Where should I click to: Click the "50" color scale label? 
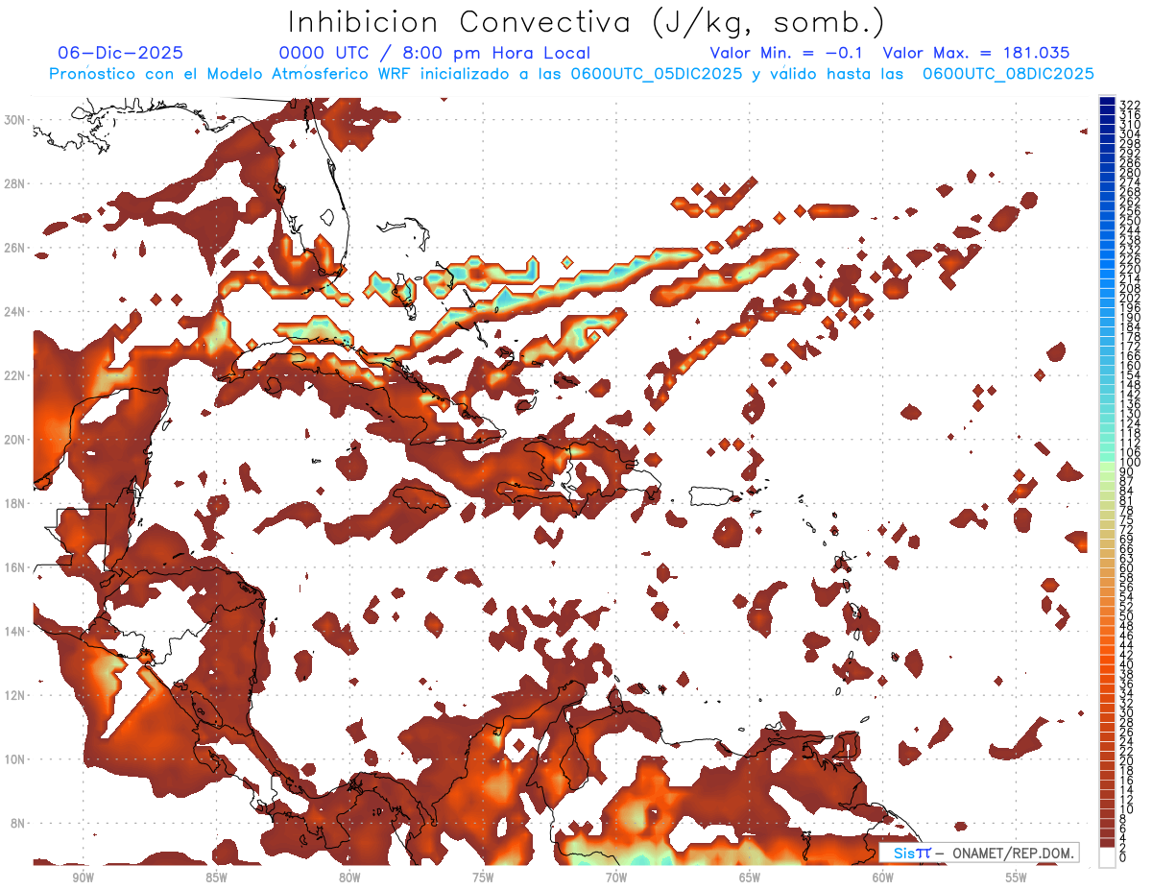pyautogui.click(x=1127, y=615)
